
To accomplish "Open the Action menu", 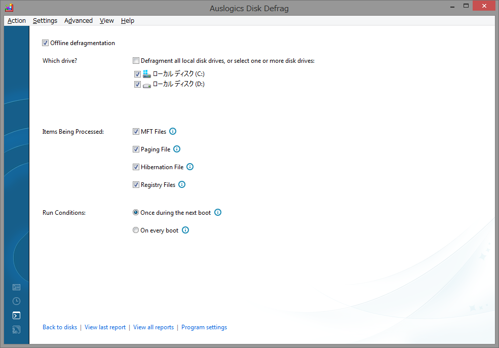I will (17, 21).
